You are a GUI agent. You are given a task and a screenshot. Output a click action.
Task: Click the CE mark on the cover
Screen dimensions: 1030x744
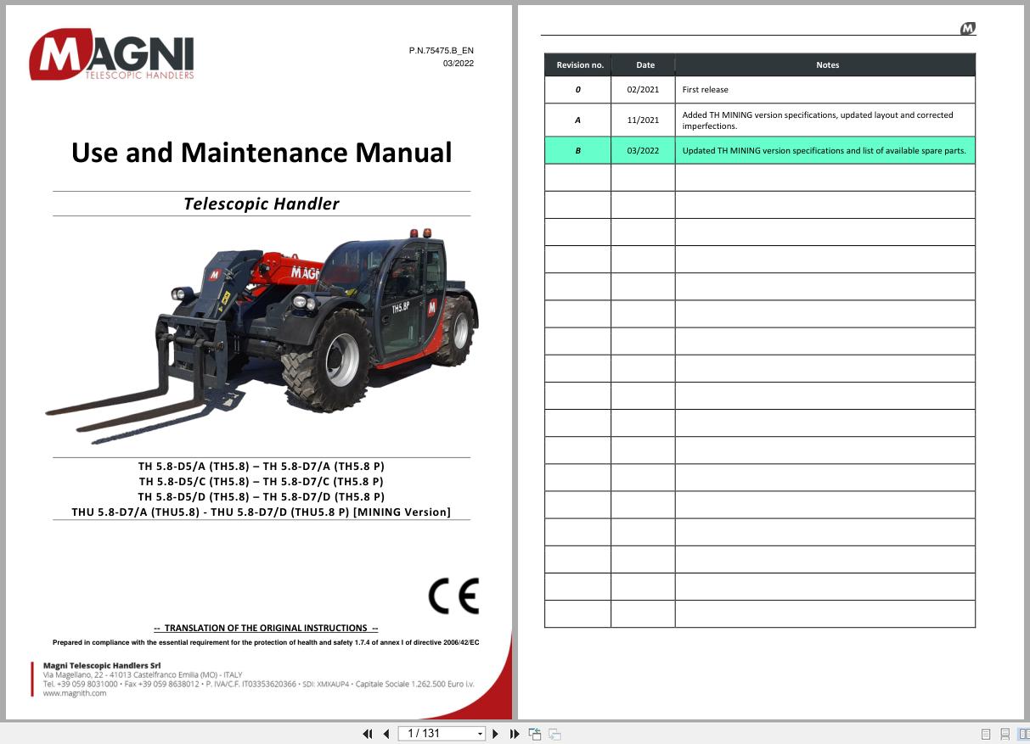pyautogui.click(x=453, y=596)
